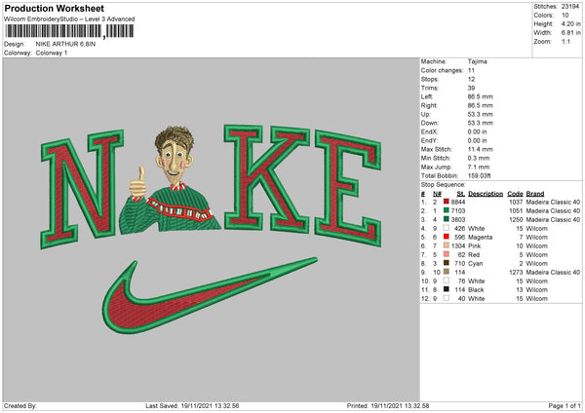Image resolution: width=585 pixels, height=413 pixels.
Task: Select the dark green swatch beside 3803
Action: click(x=447, y=219)
